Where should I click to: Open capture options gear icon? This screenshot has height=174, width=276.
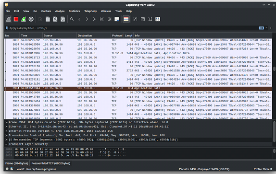click(x=31, y=19)
